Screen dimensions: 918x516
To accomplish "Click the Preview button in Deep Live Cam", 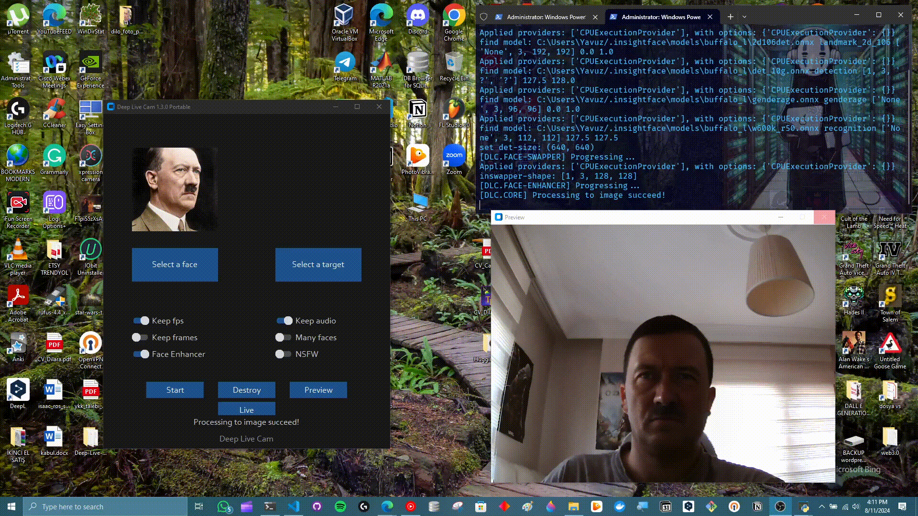I will (318, 390).
